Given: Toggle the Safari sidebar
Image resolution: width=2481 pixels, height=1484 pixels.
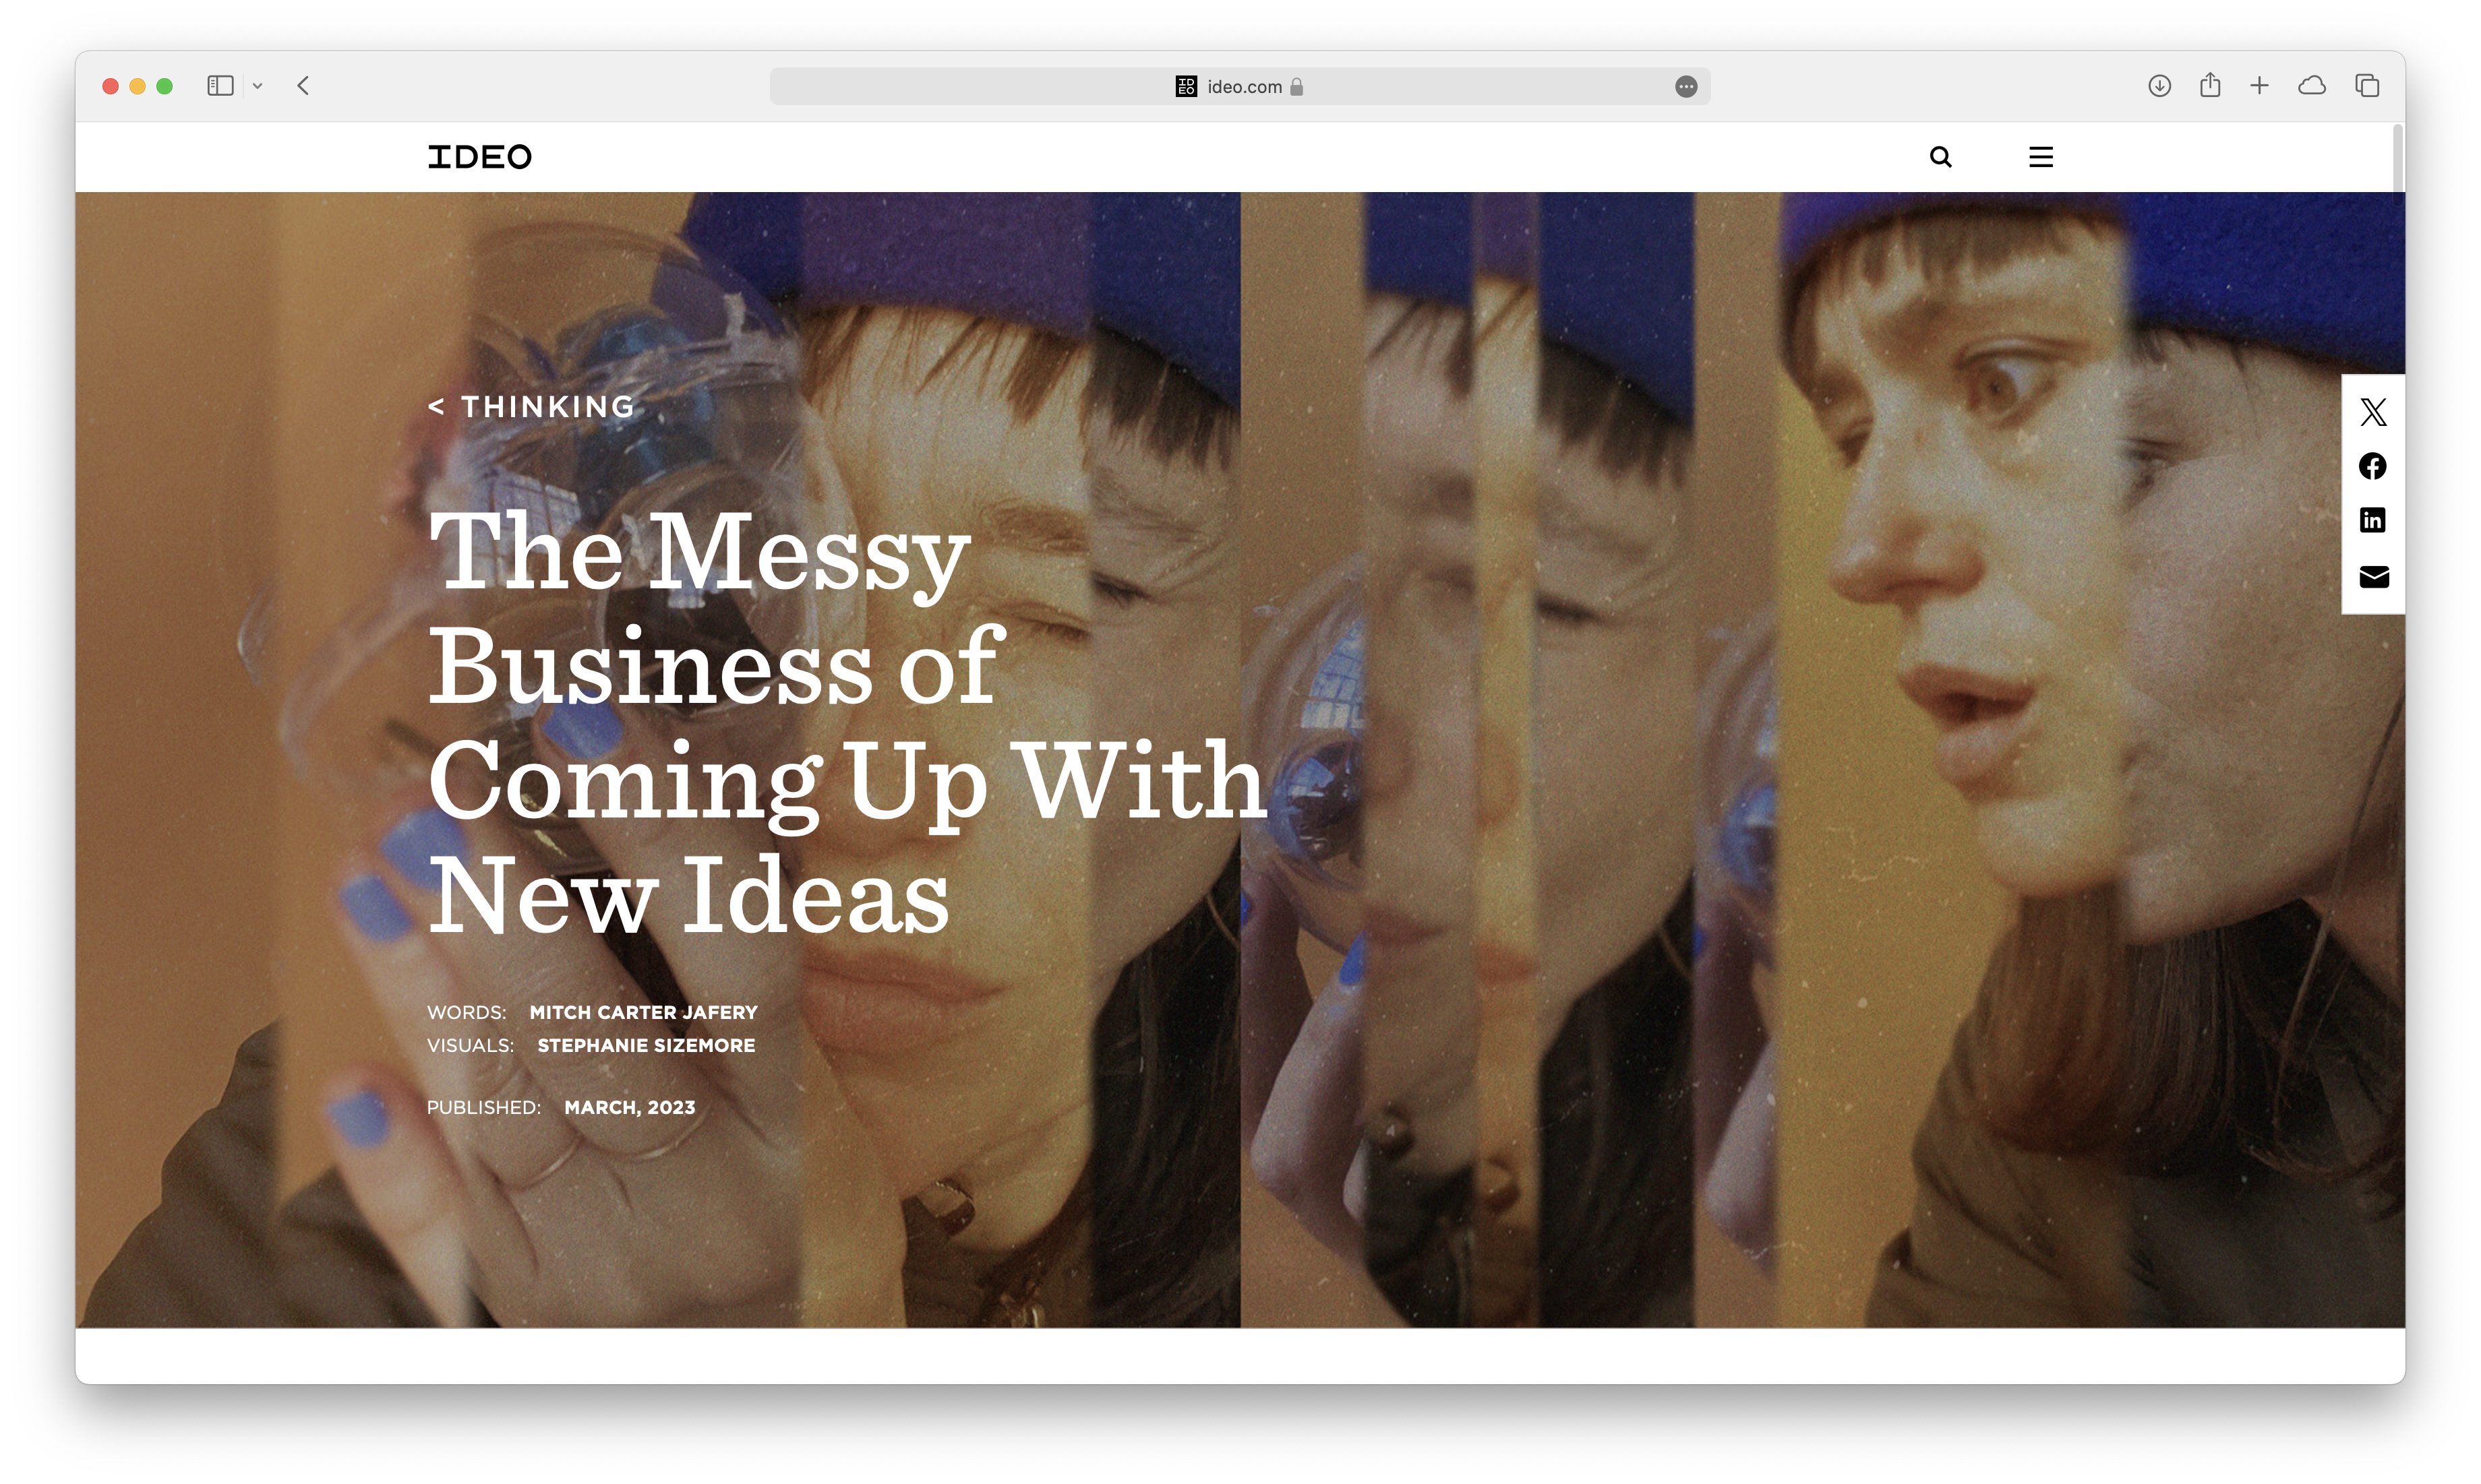Looking at the screenshot, I should [x=220, y=86].
